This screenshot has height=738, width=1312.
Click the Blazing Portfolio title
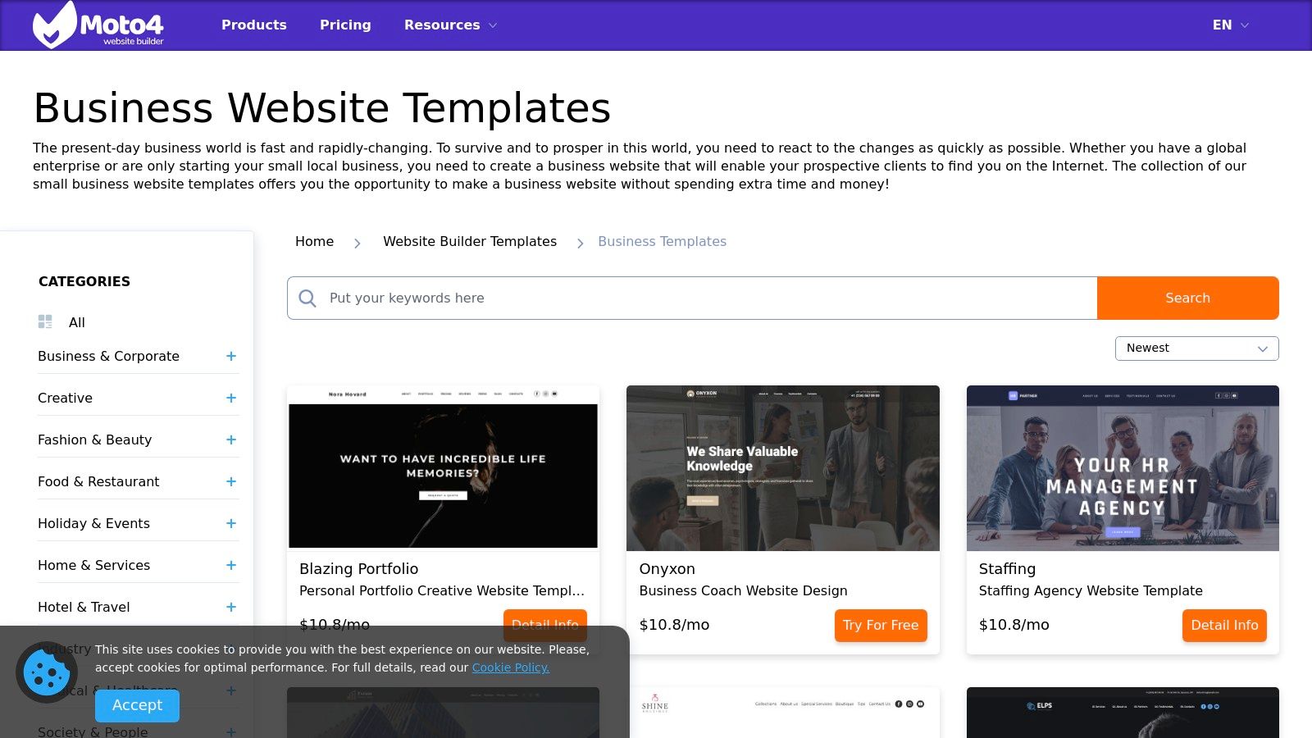358,568
